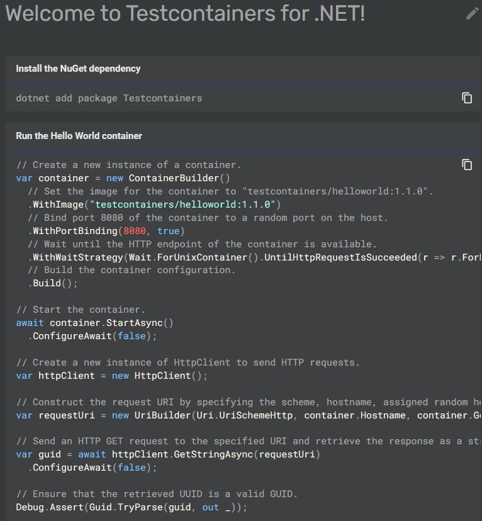Screen dimensions: 482x521
Task: Click the 'Create a new instance of a container' comment
Action: pyautogui.click(x=128, y=165)
